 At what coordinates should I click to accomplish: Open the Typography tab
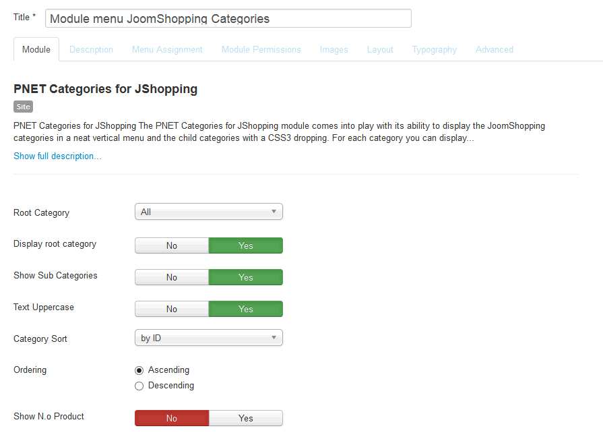434,50
